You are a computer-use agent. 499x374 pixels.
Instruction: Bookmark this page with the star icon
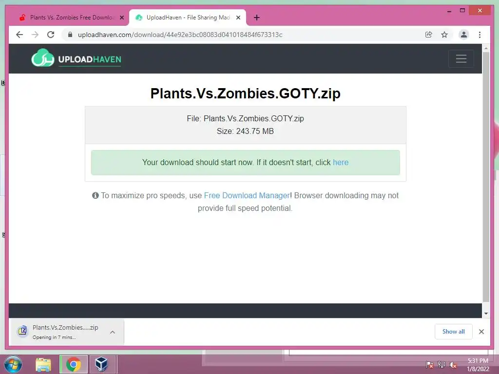(444, 35)
